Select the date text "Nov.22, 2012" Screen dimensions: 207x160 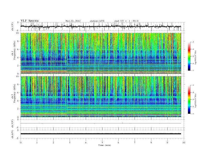click(73, 21)
